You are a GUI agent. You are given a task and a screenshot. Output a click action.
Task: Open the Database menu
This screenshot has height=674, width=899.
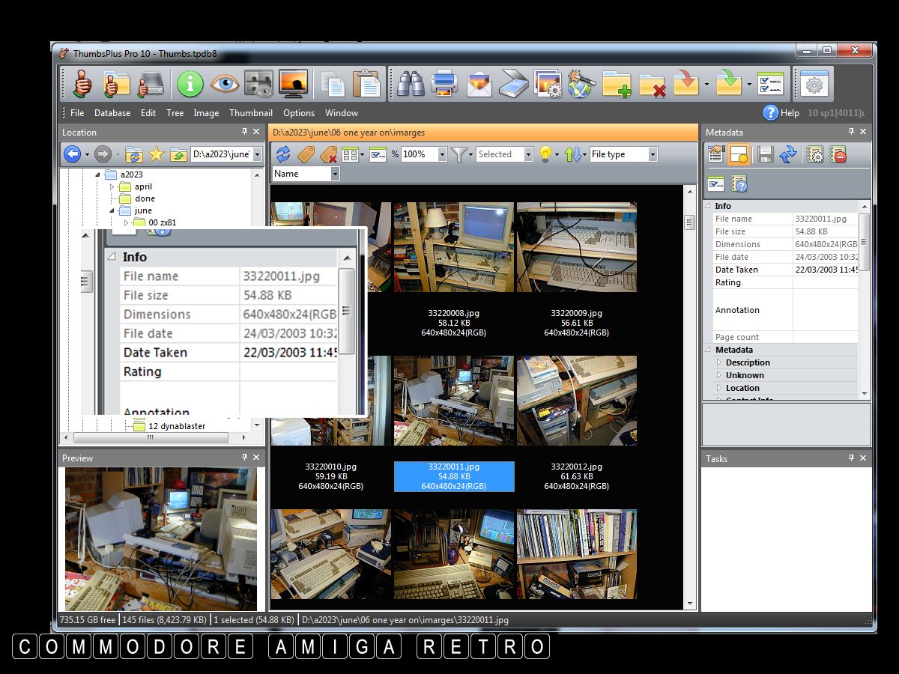pos(112,113)
